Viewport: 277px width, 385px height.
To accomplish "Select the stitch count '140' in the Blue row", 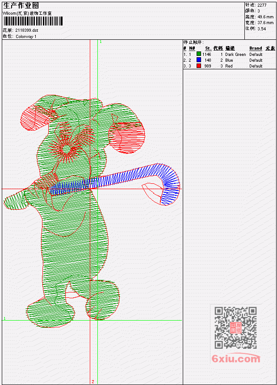I will 208,60.
